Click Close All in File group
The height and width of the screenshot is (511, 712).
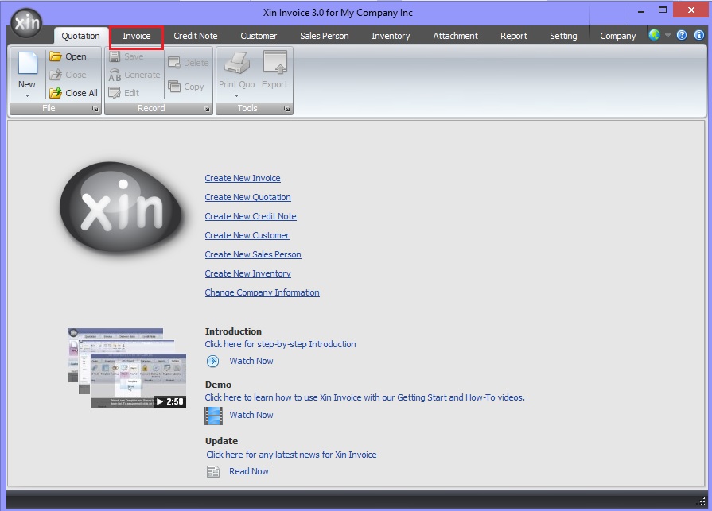tap(73, 93)
